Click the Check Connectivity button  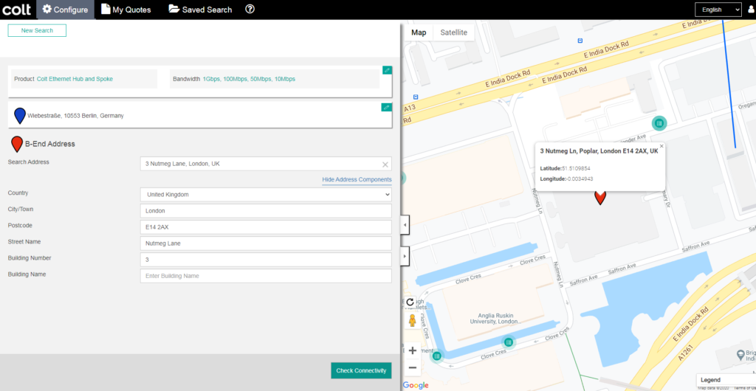[361, 370]
